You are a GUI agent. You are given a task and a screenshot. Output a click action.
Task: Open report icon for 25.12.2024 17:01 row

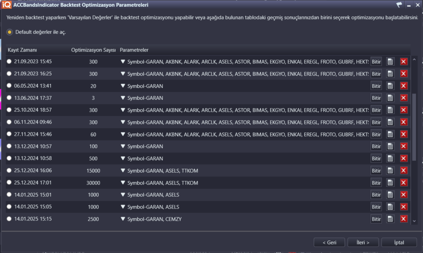click(x=390, y=183)
